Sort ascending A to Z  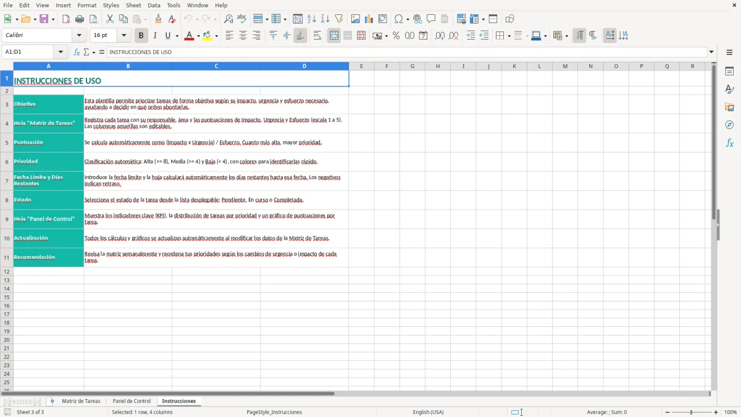[x=312, y=19]
